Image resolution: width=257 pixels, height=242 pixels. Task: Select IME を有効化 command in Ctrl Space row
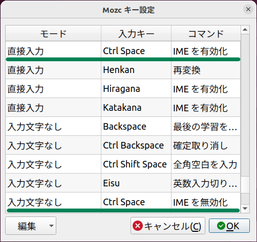(x=206, y=51)
